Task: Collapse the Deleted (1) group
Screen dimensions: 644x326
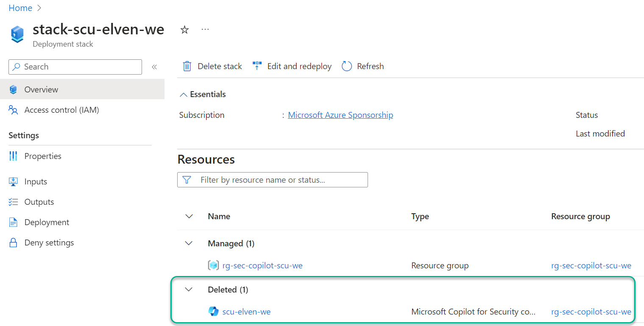Action: click(189, 290)
